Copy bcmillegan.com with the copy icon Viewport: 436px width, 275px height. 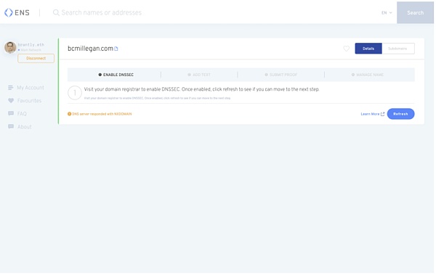(116, 49)
